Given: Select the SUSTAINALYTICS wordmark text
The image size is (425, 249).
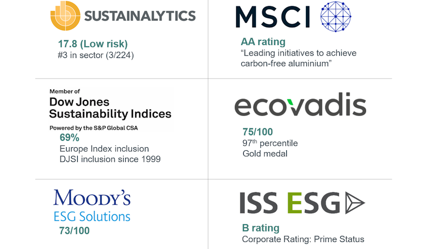Looking at the screenshot, I should tap(139, 16).
